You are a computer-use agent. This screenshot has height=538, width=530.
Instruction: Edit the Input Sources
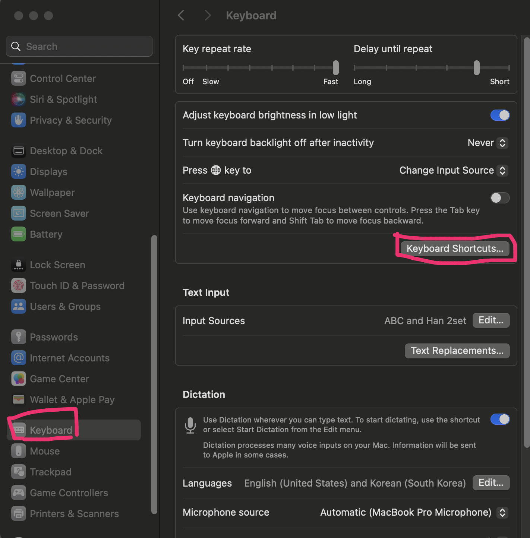491,320
